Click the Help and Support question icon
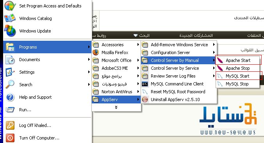Image resolution: width=264 pixels, height=143 pixels. pos(10,97)
